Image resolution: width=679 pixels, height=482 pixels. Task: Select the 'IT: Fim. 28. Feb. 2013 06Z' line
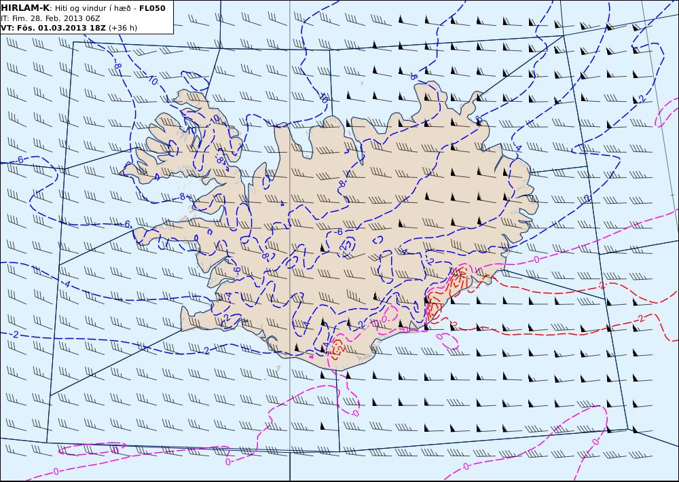tap(51, 18)
